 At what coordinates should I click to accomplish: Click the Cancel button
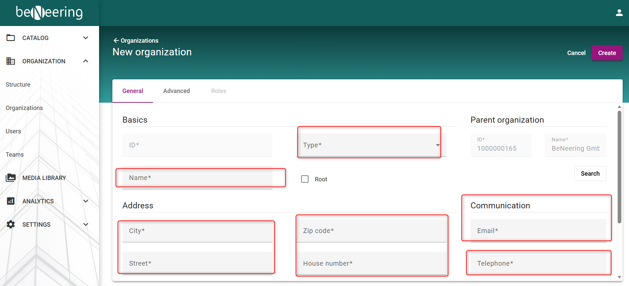pyautogui.click(x=576, y=53)
